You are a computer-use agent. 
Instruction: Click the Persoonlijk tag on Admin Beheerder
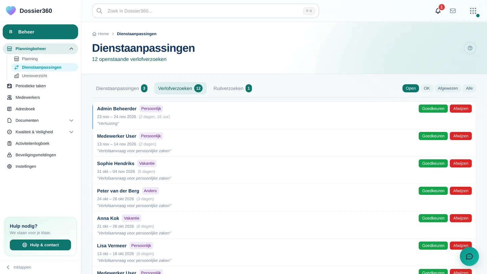(151, 109)
